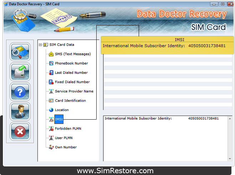Open Help with the question mark button
This screenshot has height=175, width=235.
(20, 92)
